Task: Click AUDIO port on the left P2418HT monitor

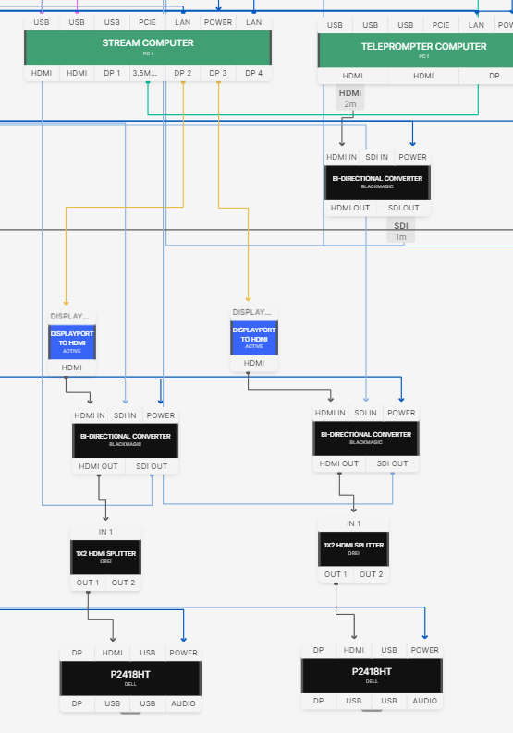Action: 184,704
